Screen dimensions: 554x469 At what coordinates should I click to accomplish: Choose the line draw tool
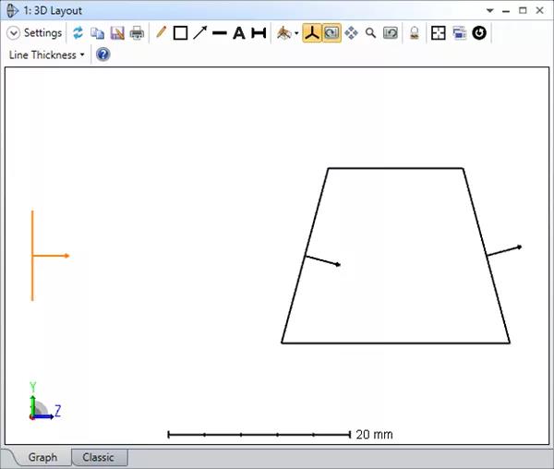219,33
